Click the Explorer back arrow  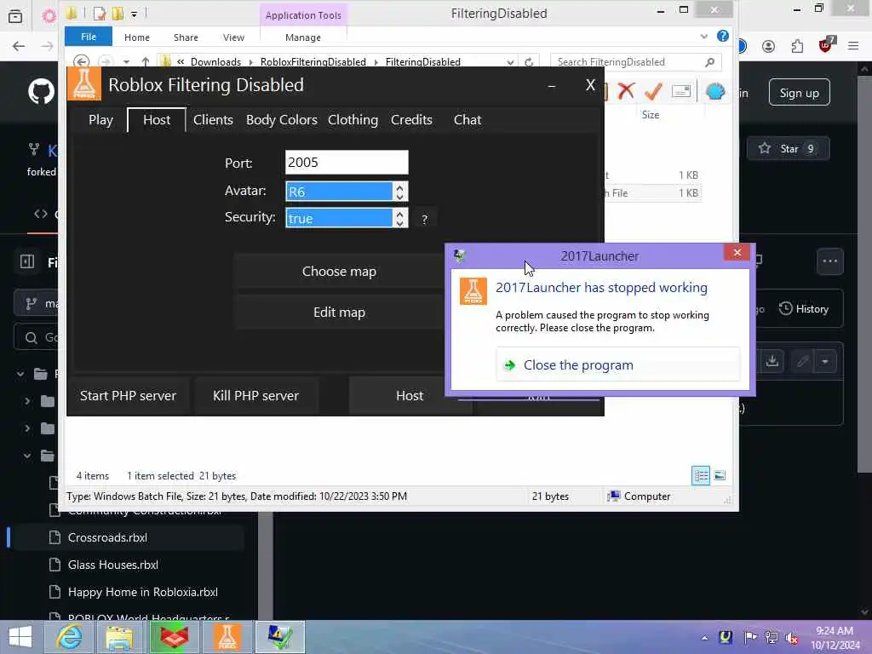pyautogui.click(x=81, y=61)
